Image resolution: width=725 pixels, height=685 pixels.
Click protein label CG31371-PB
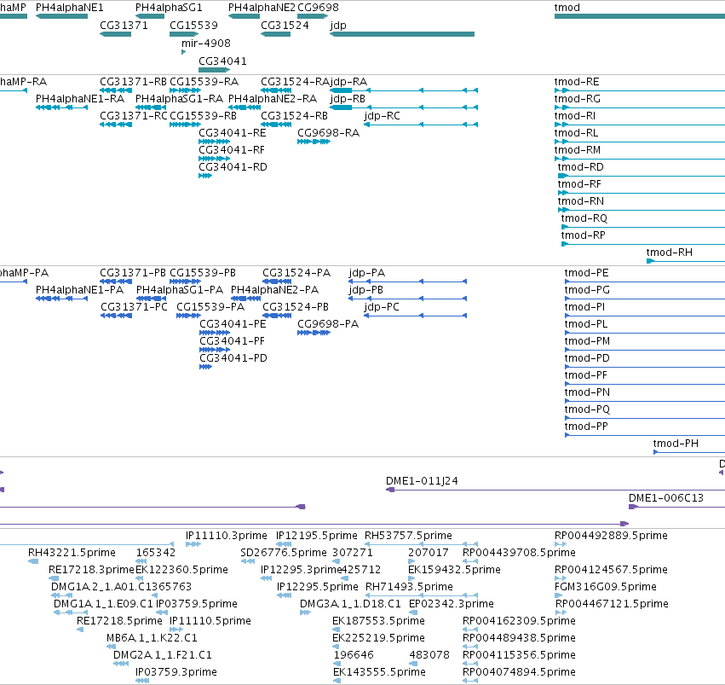(x=133, y=273)
